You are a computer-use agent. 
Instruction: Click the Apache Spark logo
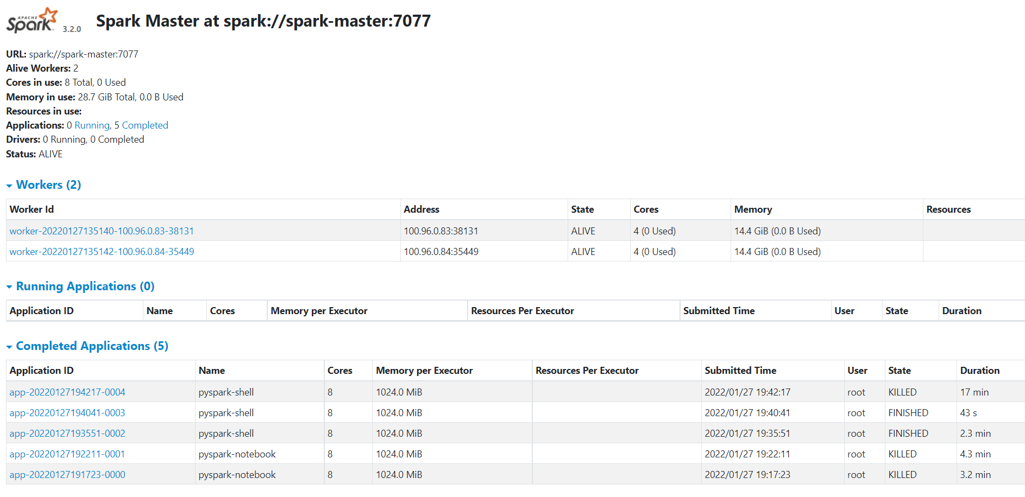coord(32,20)
